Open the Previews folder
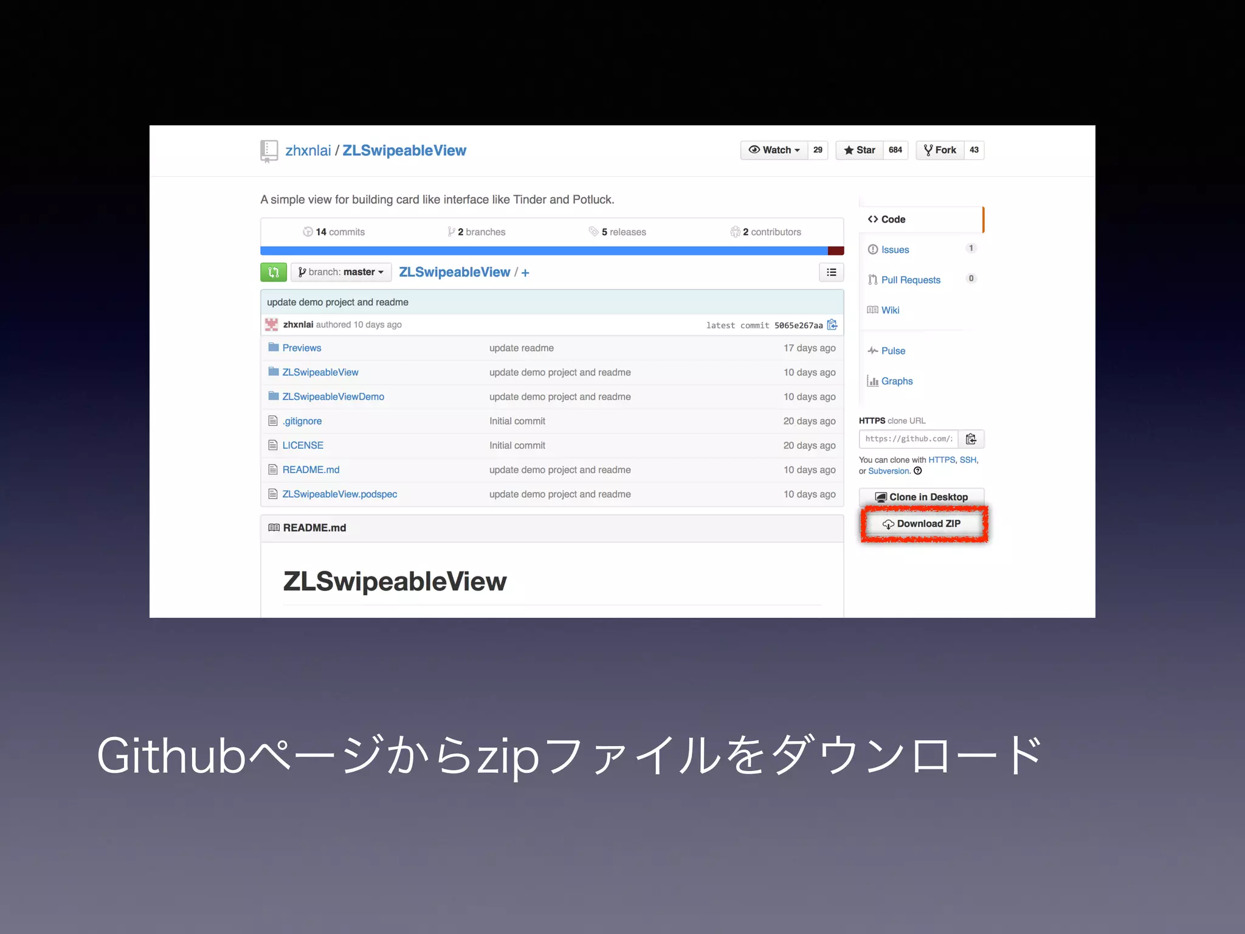 [302, 348]
